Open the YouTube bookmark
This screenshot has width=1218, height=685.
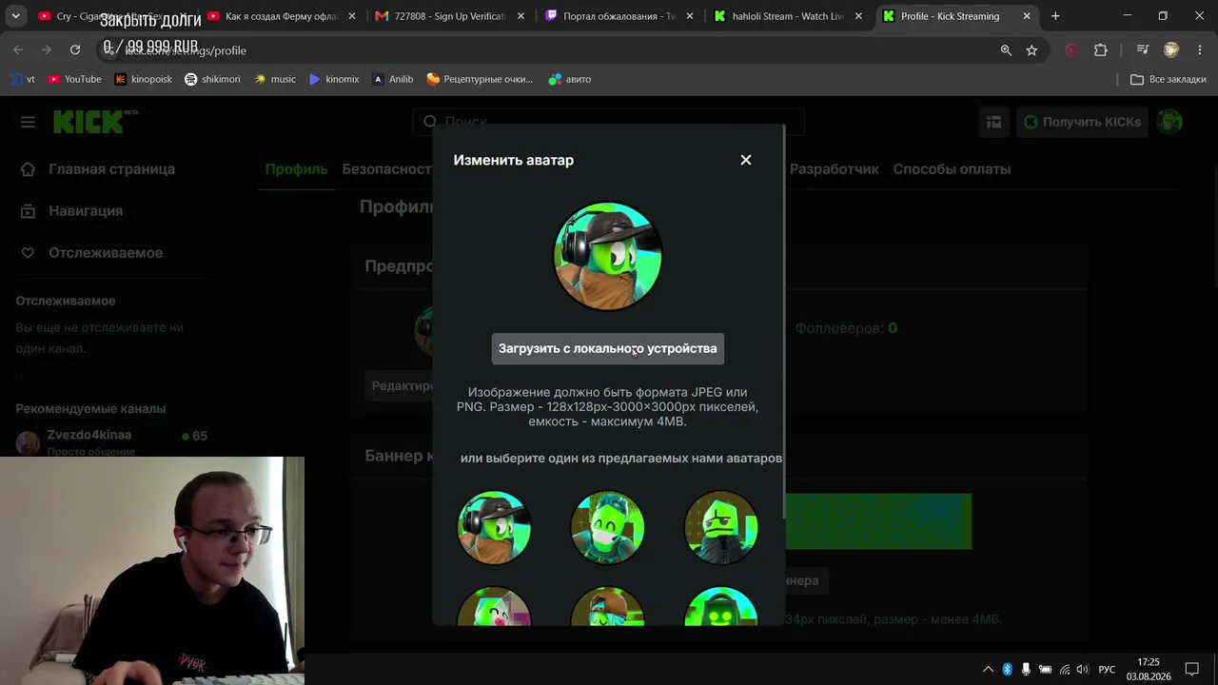(74, 79)
